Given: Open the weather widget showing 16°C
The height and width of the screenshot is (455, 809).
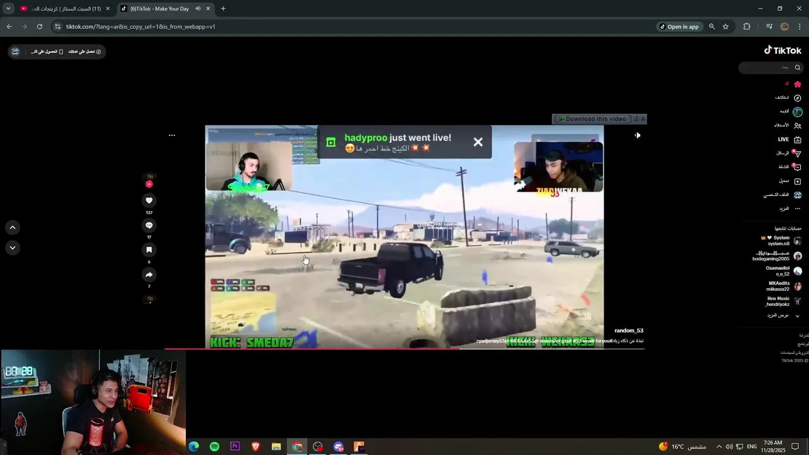Looking at the screenshot, I should (x=682, y=446).
